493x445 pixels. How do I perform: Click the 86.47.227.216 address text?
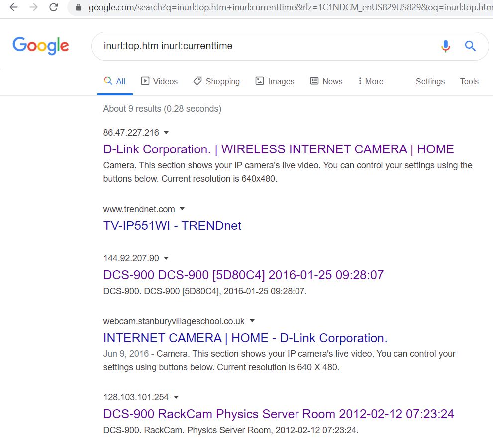point(131,133)
